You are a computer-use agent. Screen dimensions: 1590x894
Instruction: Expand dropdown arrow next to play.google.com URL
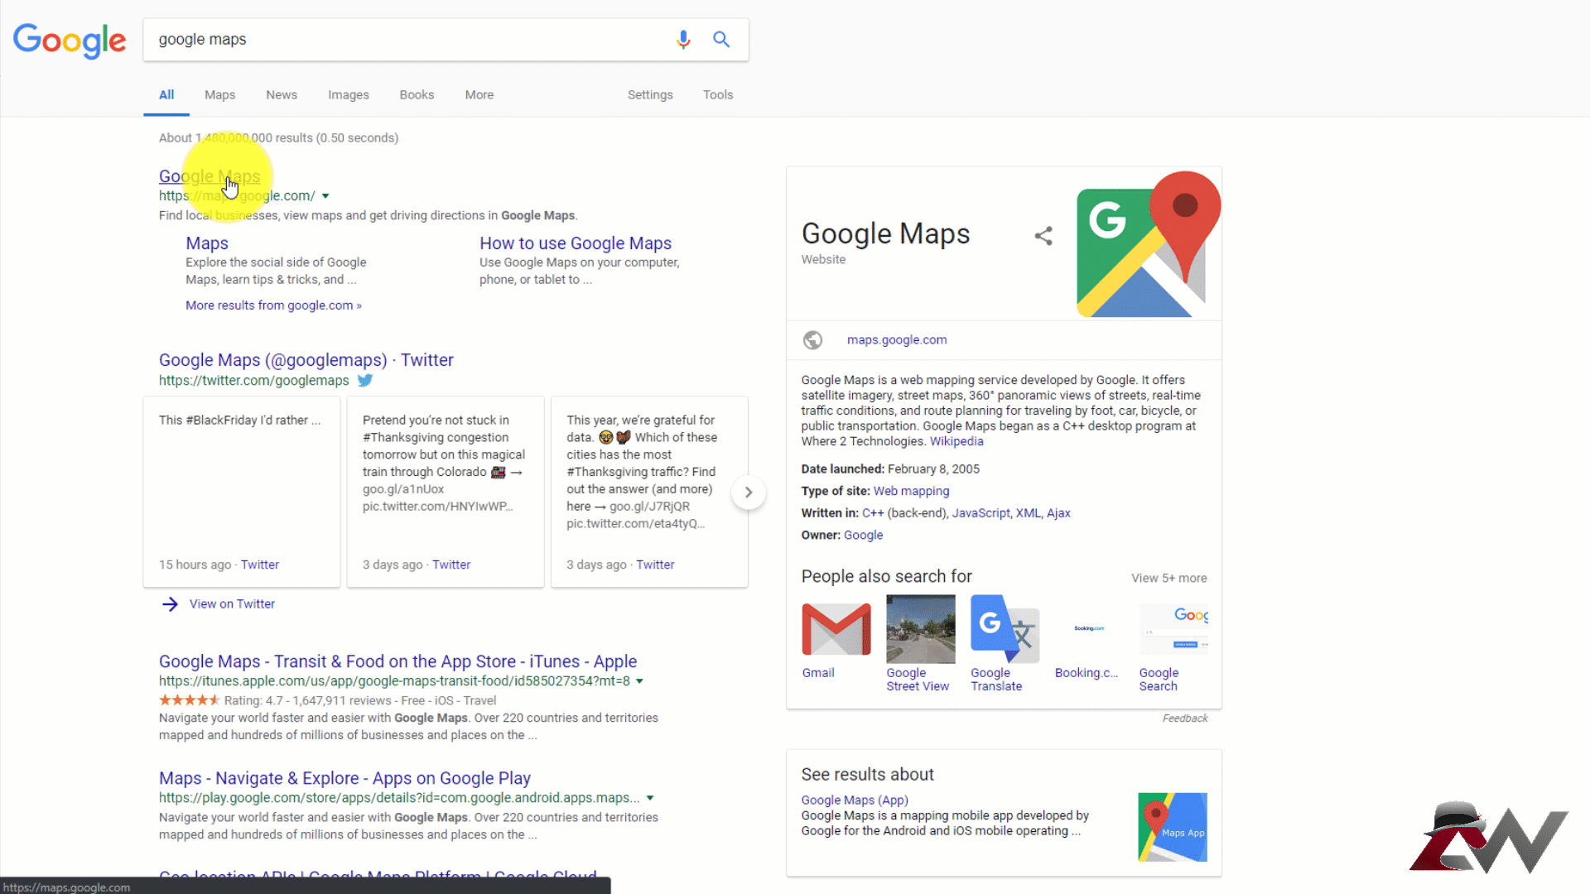[x=650, y=798]
